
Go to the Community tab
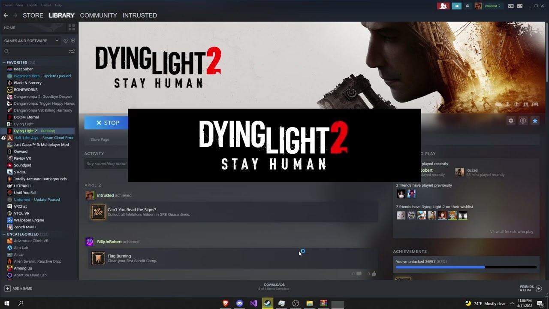[x=98, y=15]
